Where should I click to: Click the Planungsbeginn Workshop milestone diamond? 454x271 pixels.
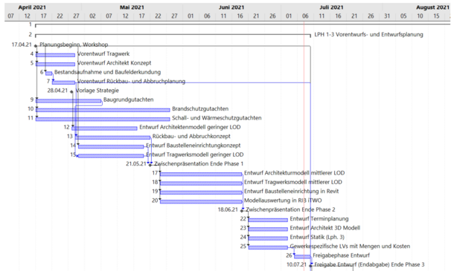36,45
